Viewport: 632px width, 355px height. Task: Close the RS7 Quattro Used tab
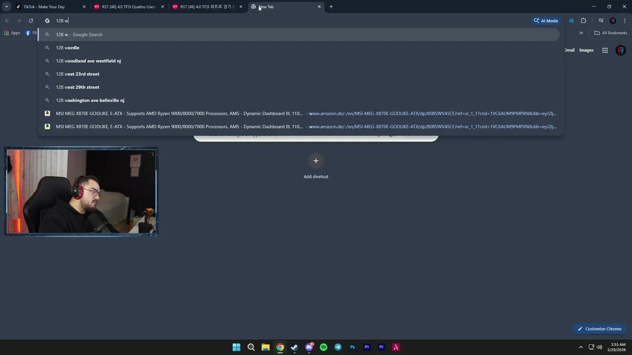pos(162,7)
